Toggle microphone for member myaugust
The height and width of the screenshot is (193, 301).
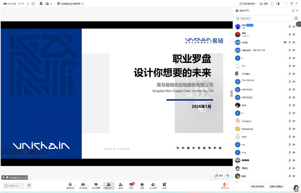tap(289, 121)
